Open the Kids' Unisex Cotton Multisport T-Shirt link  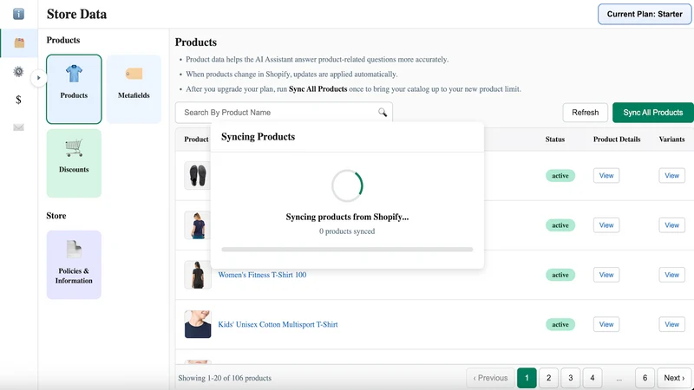278,324
